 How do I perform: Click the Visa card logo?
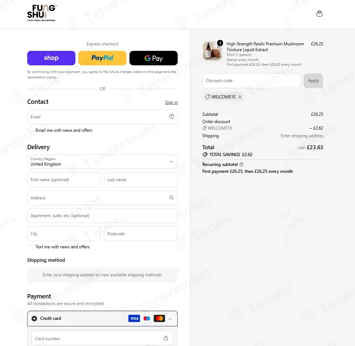point(134,318)
